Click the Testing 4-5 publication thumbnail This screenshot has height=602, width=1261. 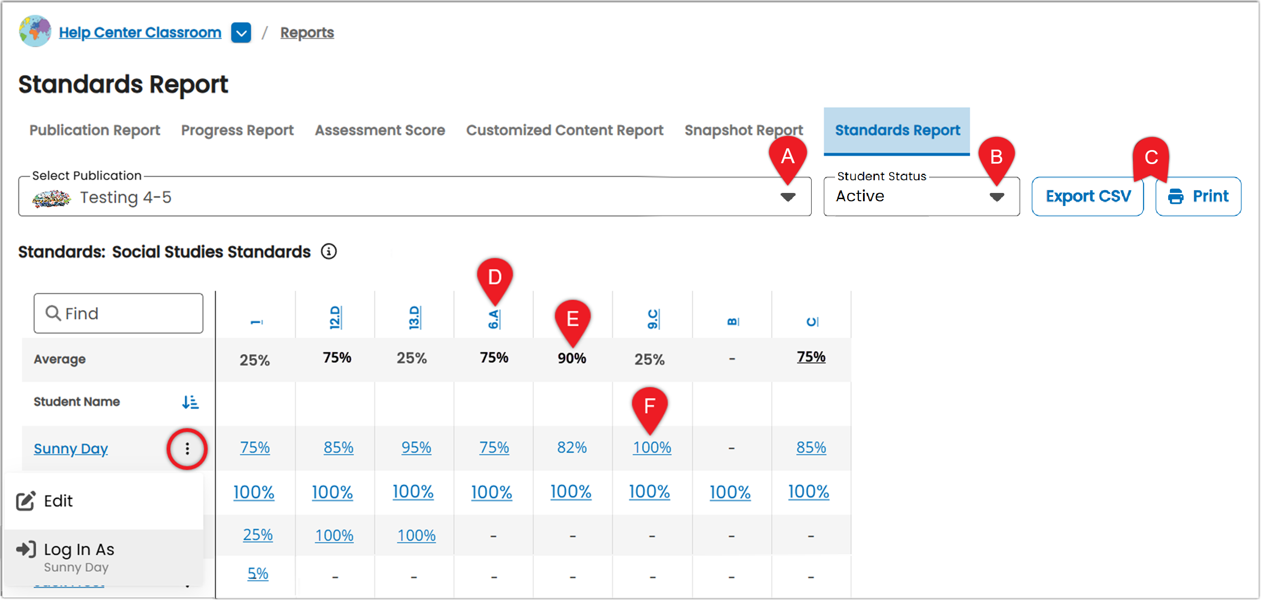coord(51,198)
